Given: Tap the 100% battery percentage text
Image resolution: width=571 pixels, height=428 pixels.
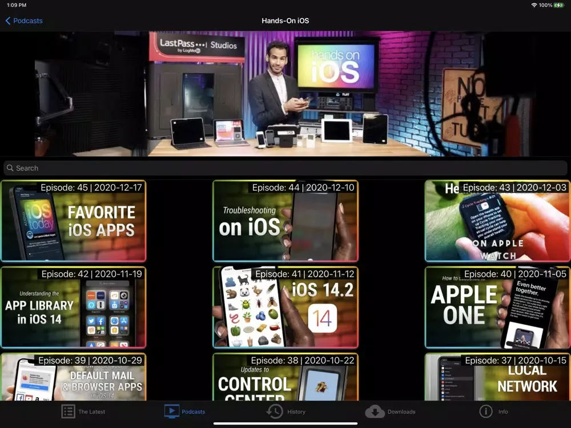Looking at the screenshot, I should point(545,5).
